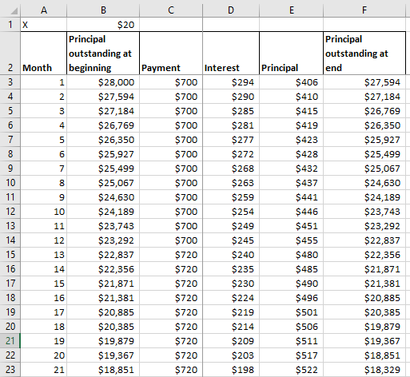Select month cell with value 18
The height and width of the screenshot is (377, 410).
pyautogui.click(x=44, y=327)
